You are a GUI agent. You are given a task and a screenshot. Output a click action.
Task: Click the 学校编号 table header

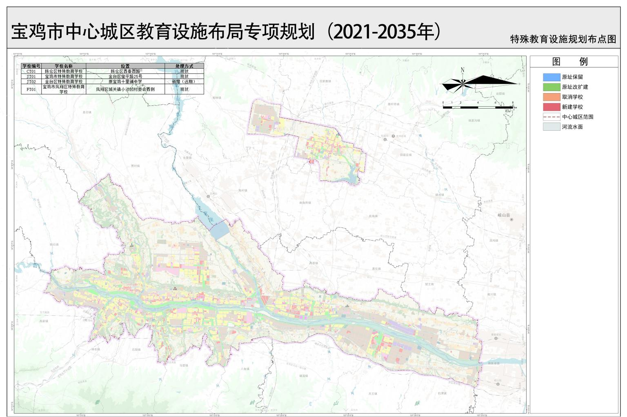(x=31, y=66)
